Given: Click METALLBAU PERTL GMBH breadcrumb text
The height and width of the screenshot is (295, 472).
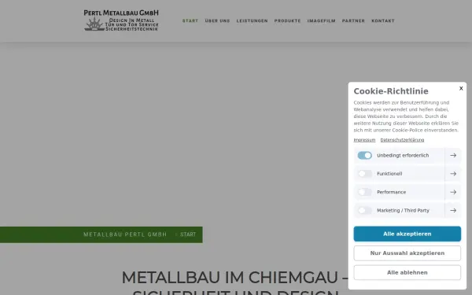Looking at the screenshot, I should (125, 234).
